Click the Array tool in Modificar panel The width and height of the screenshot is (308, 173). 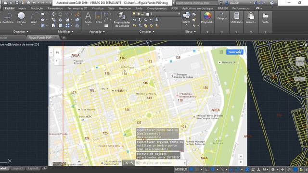67,25
